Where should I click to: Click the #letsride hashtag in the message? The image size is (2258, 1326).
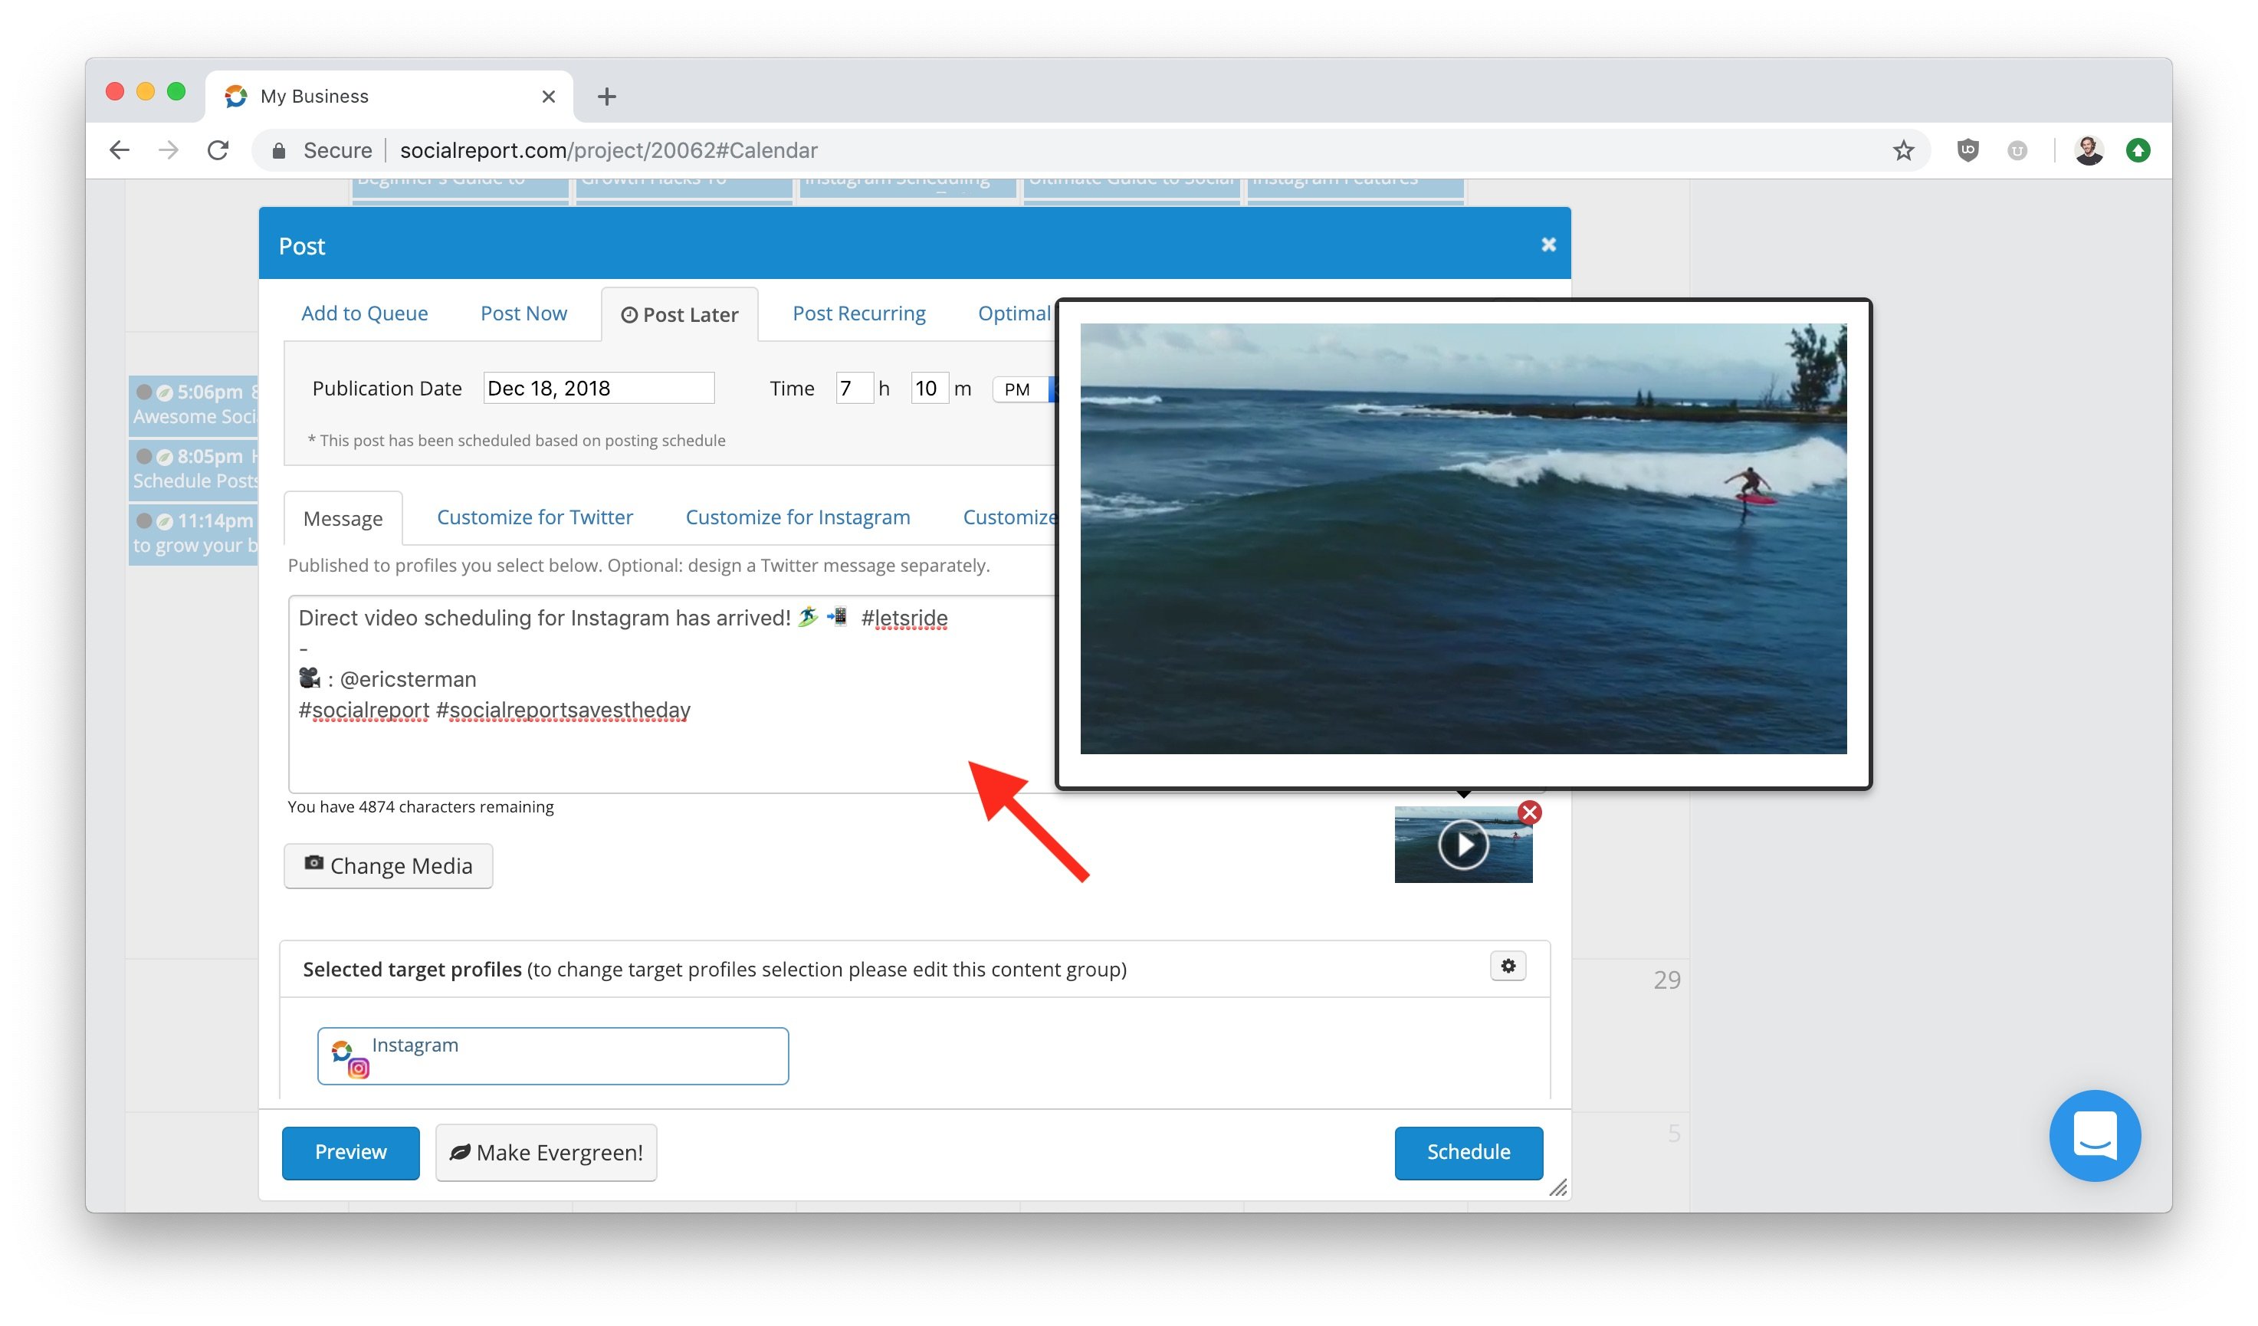point(904,619)
